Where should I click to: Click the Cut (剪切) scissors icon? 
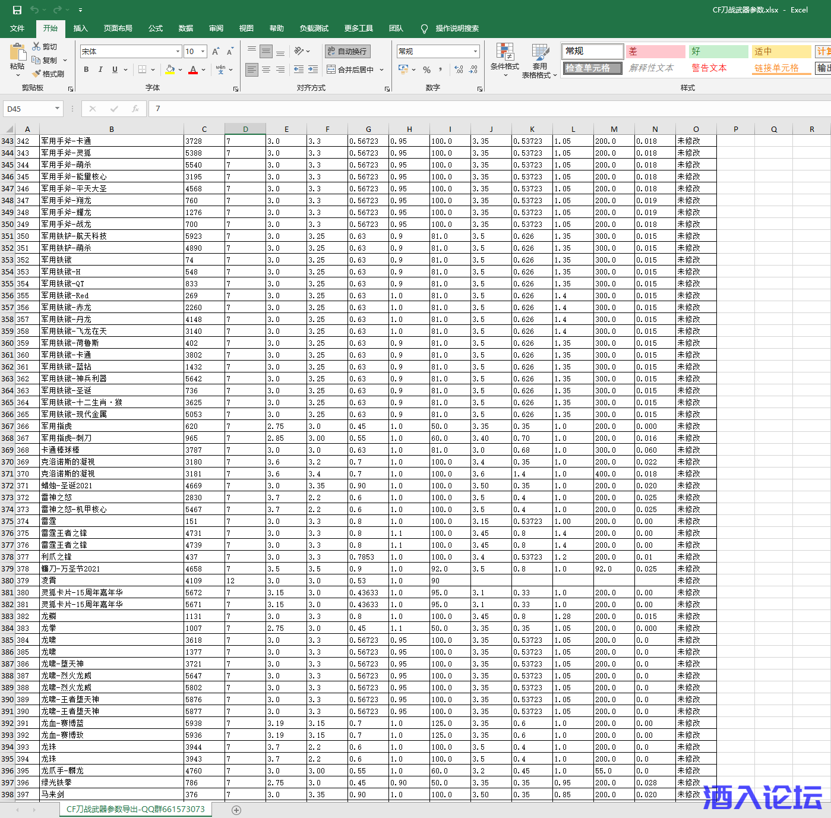pyautogui.click(x=37, y=46)
